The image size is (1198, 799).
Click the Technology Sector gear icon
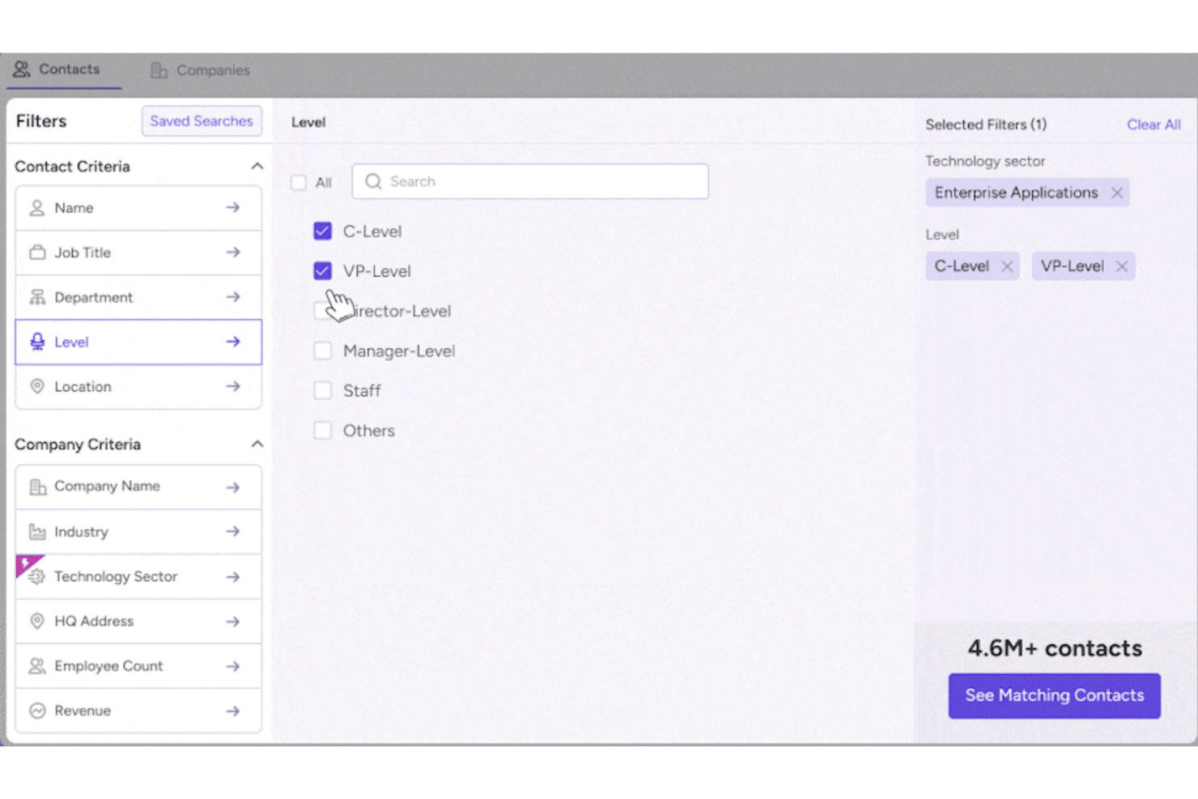[37, 576]
